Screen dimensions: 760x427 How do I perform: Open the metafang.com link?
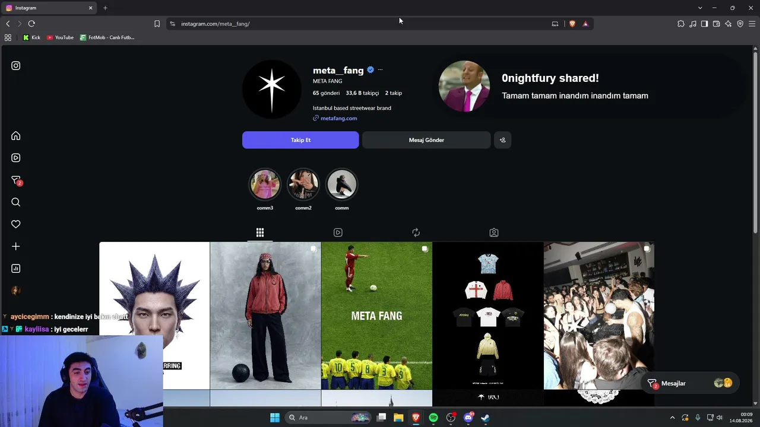[338, 118]
